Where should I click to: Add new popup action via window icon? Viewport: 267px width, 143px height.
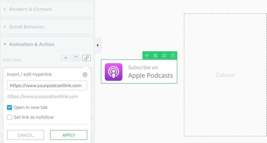tap(76, 58)
